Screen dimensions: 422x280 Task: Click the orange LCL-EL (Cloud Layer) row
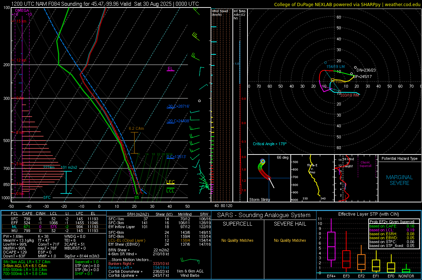pyautogui.click(x=160, y=240)
